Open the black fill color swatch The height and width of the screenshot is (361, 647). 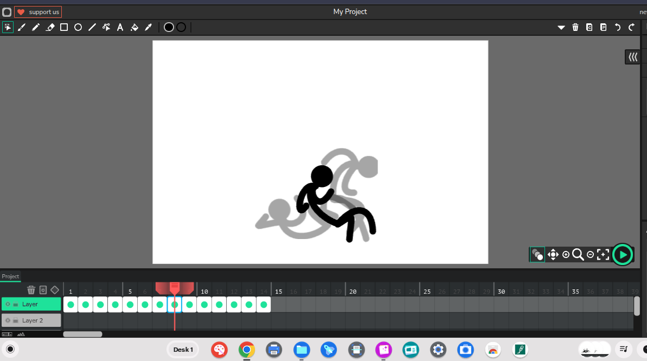[x=169, y=27]
